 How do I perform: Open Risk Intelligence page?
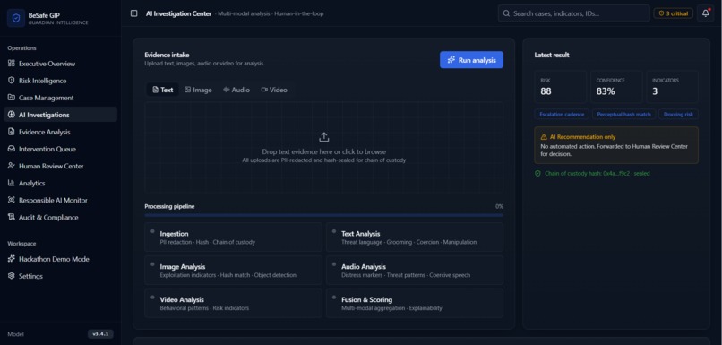click(60, 81)
